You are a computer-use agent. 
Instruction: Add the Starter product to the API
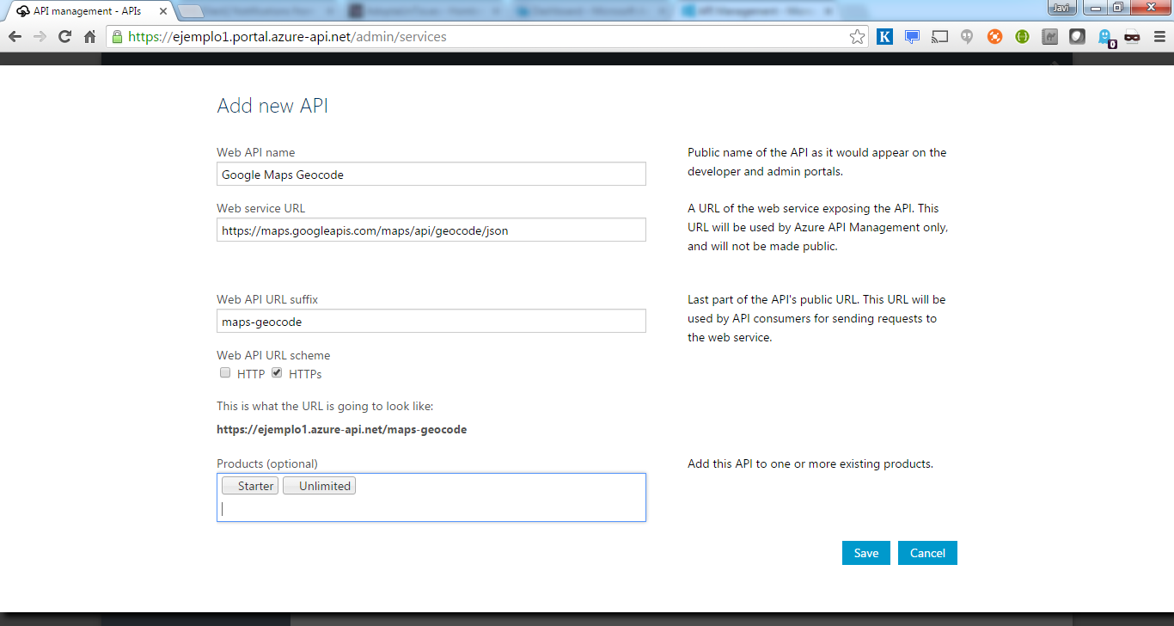(249, 485)
